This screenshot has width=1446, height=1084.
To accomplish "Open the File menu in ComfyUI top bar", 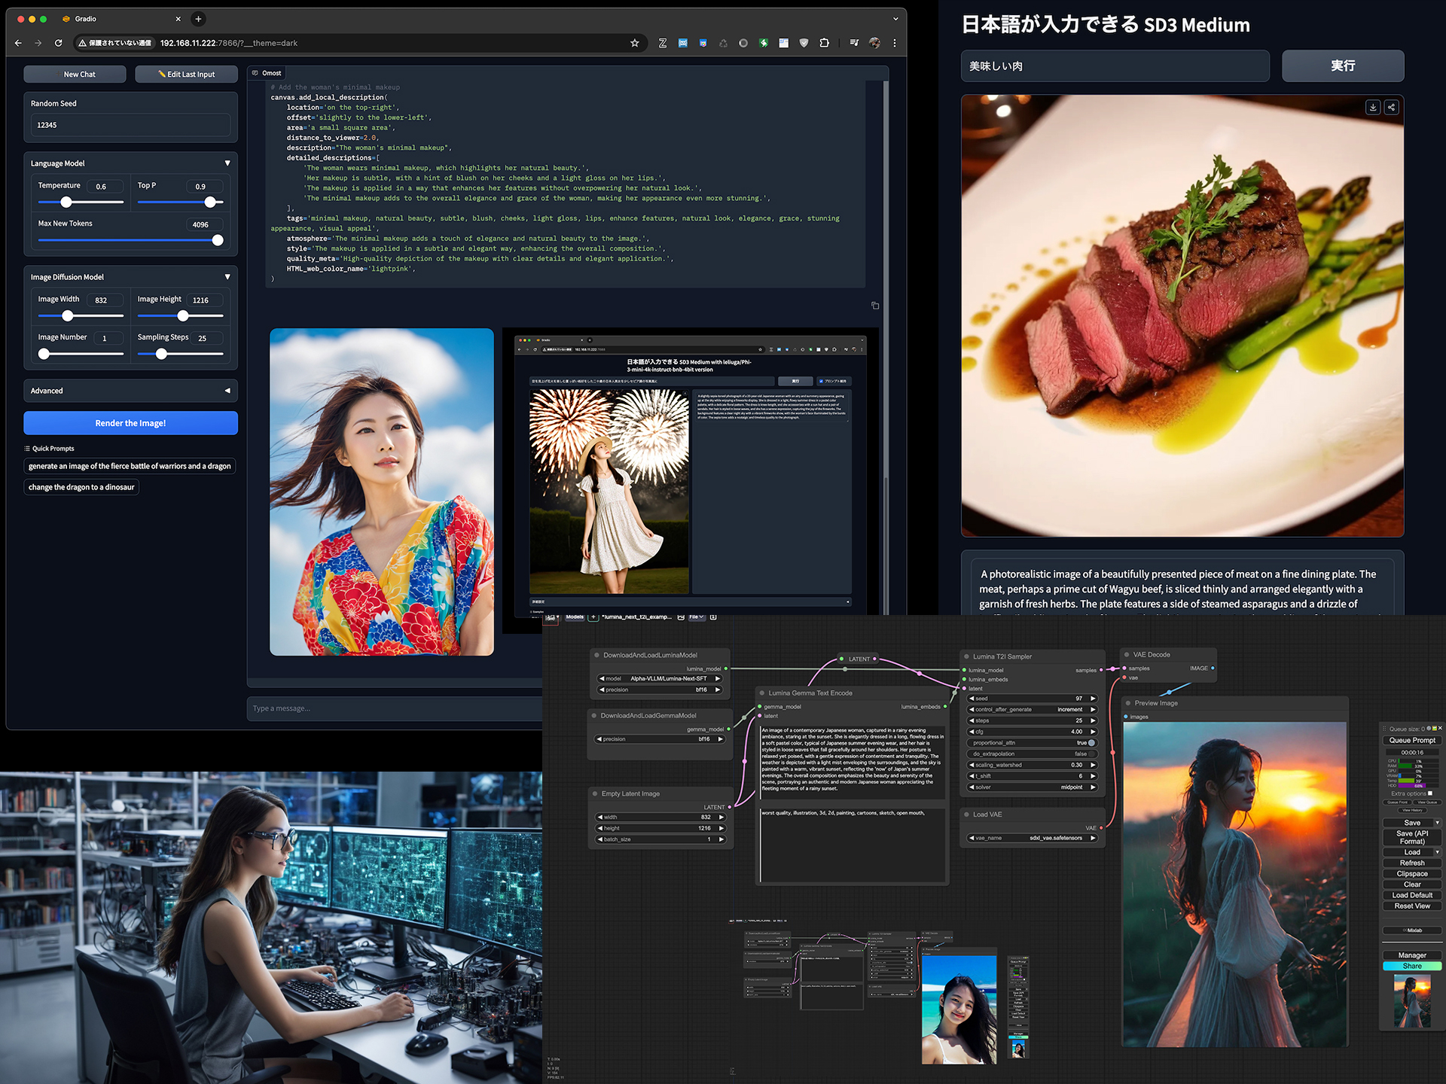I will point(696,617).
